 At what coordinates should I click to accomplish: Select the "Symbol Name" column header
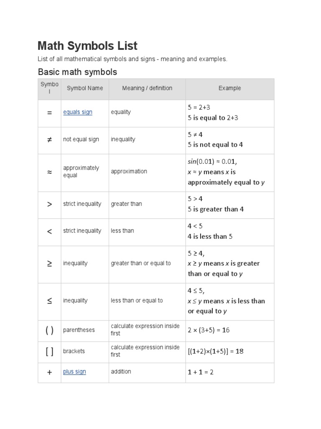tap(85, 88)
